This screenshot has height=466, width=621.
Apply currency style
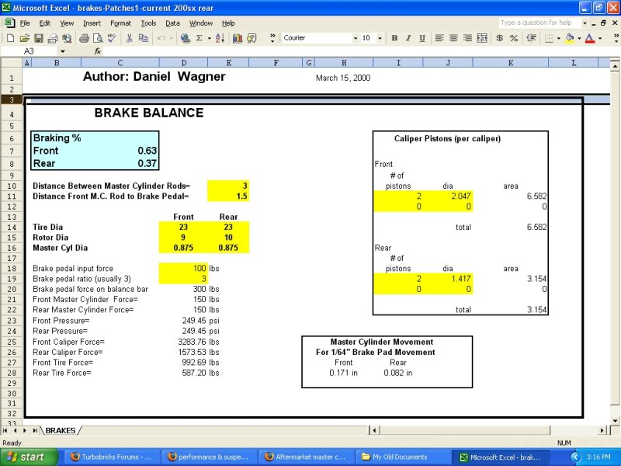(499, 38)
